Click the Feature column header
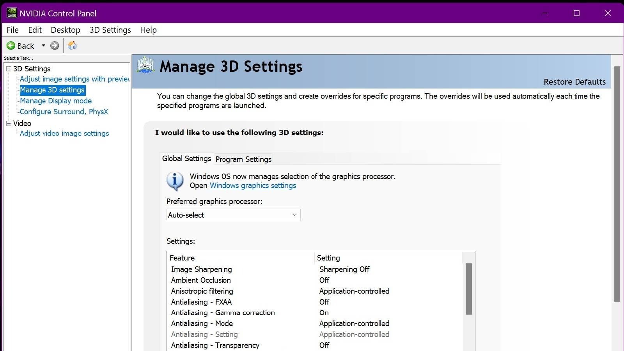 click(241, 258)
